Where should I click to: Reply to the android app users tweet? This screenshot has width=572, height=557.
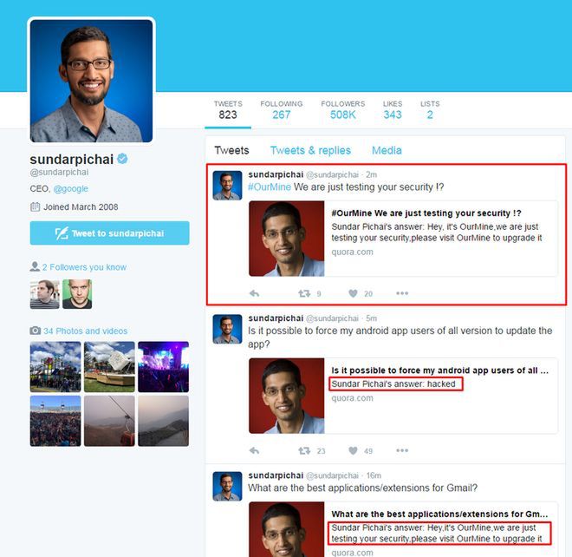coord(254,450)
